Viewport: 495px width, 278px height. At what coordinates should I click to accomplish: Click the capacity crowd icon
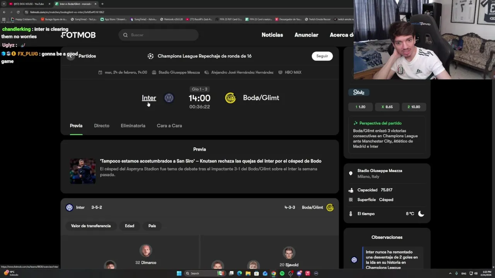tap(351, 190)
